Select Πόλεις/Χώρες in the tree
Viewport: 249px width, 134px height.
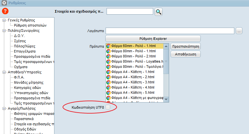pos(25,46)
